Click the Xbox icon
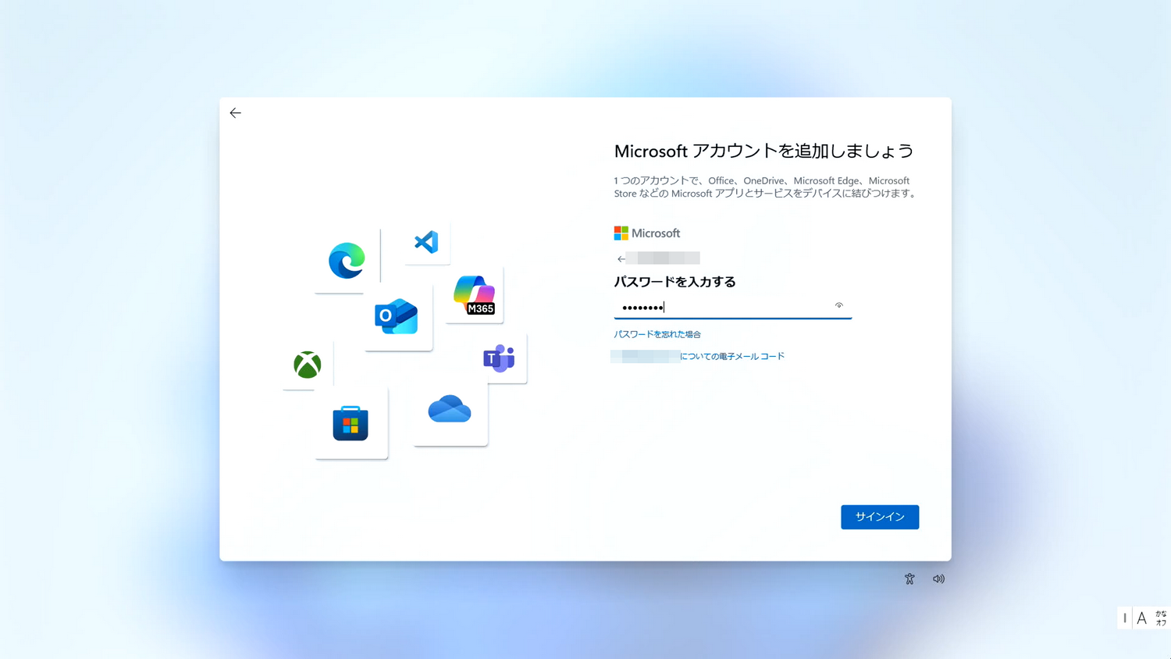The height and width of the screenshot is (659, 1171). [x=308, y=365]
